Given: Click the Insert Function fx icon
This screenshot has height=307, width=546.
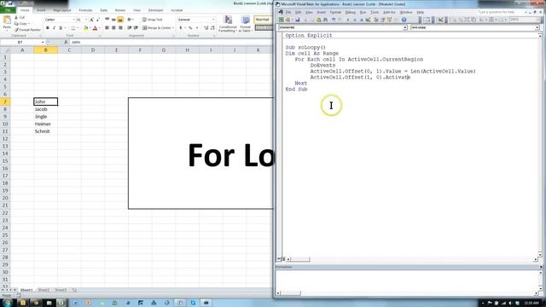Looking at the screenshot, I should click(66, 42).
